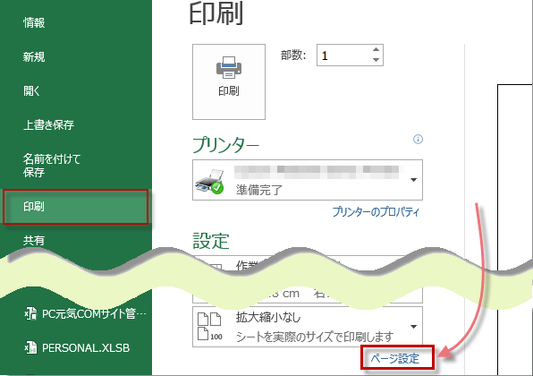Decrease copies with the down spinner arrow
The image size is (533, 376).
[x=376, y=60]
